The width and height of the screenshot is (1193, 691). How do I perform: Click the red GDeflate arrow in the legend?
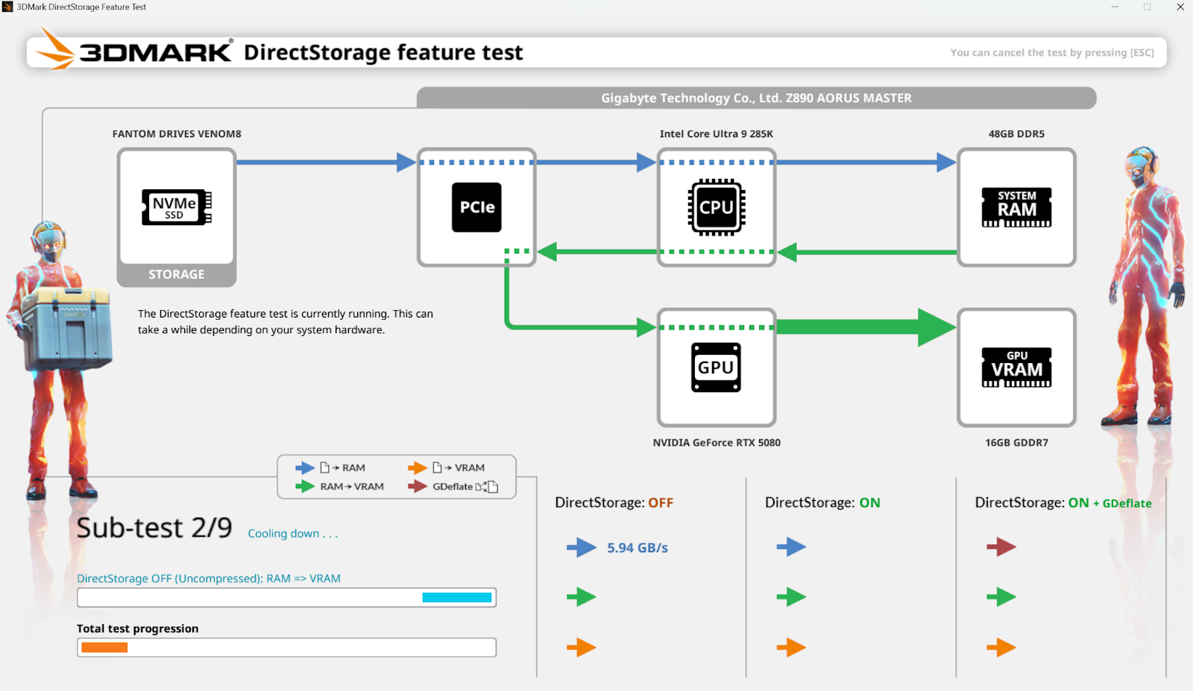[418, 486]
